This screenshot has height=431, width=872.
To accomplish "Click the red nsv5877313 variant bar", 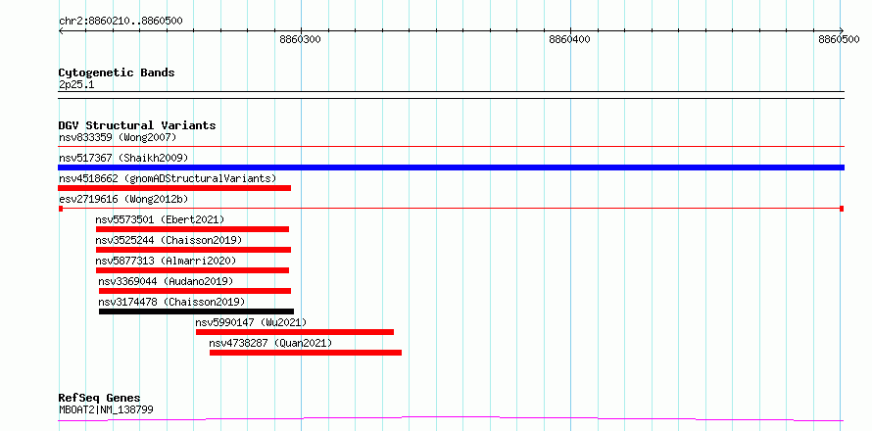I will pyautogui.click(x=192, y=270).
